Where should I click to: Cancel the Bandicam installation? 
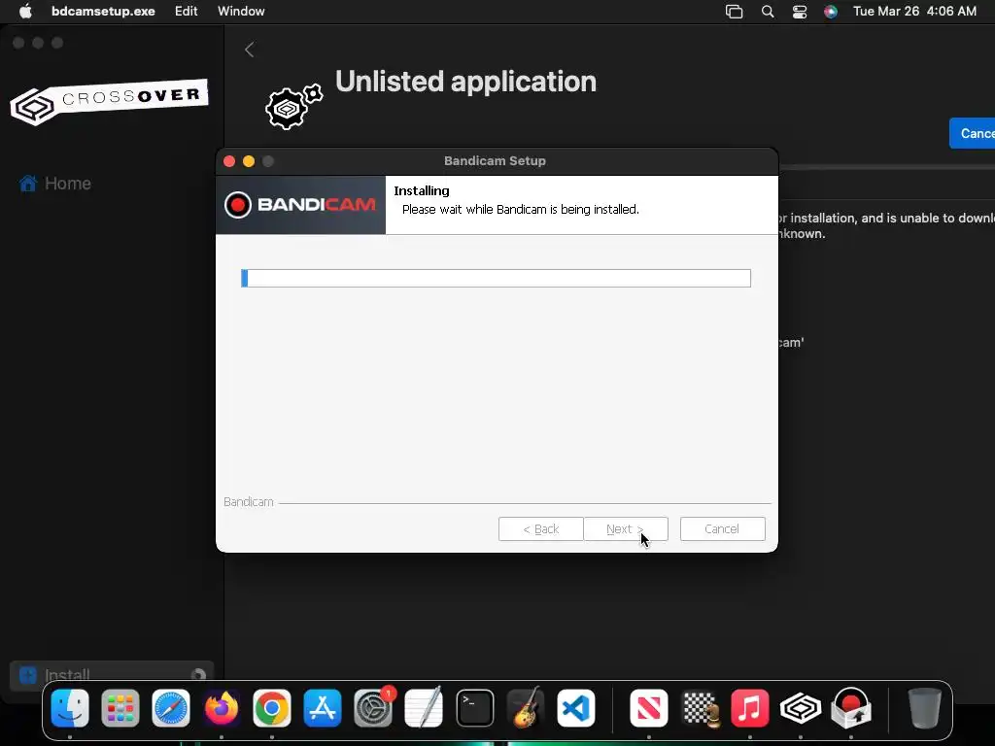[x=722, y=529]
